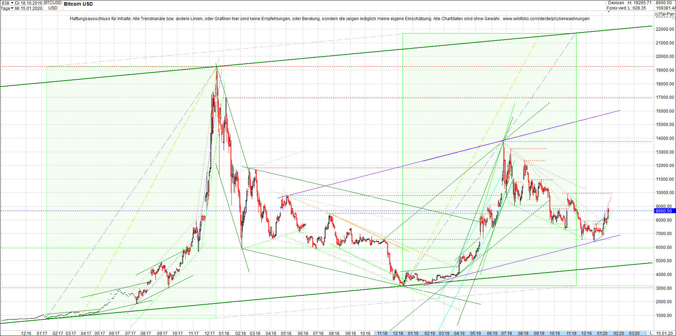Open the "838" bar count dropdown
Screen dimensions: 676x336
(6, 2)
